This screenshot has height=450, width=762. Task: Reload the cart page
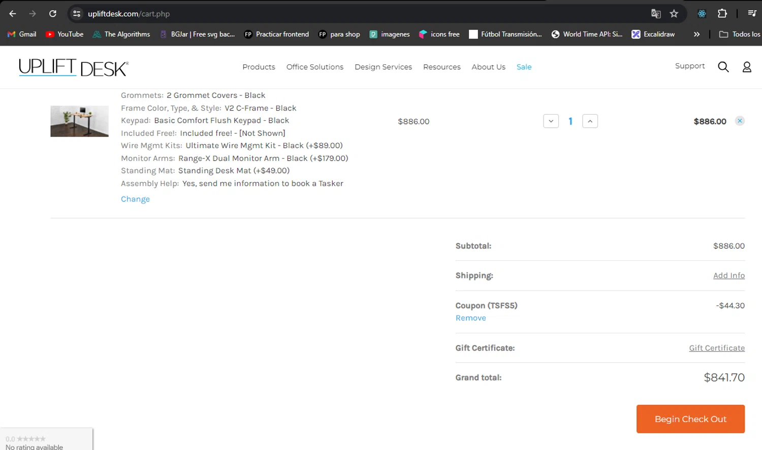tap(53, 14)
